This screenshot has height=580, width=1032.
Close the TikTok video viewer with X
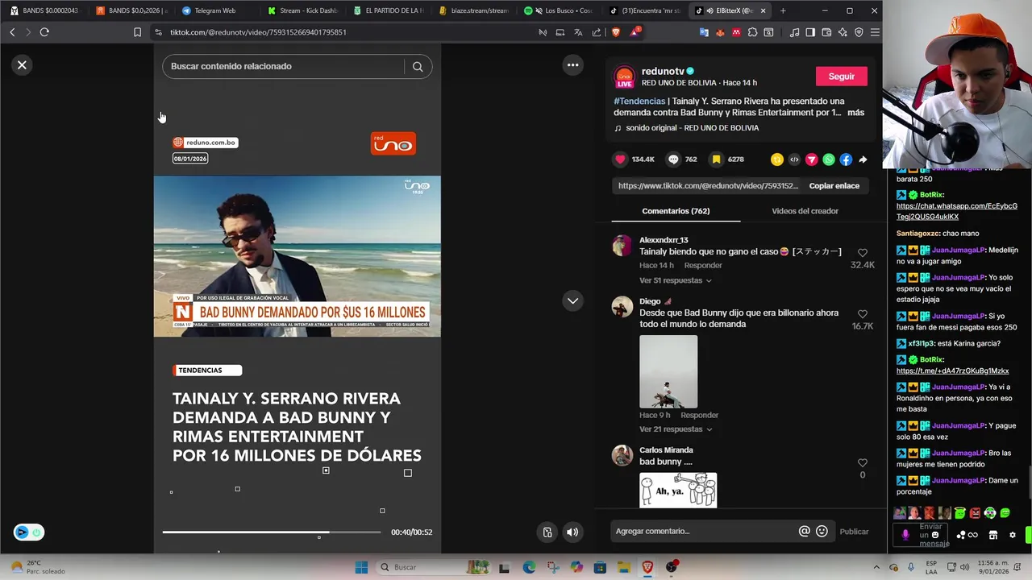(22, 65)
